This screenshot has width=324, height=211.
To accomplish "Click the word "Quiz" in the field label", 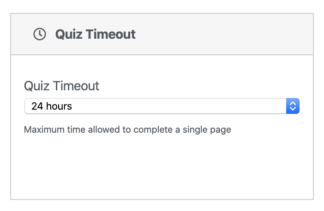I will pyautogui.click(x=36, y=86).
